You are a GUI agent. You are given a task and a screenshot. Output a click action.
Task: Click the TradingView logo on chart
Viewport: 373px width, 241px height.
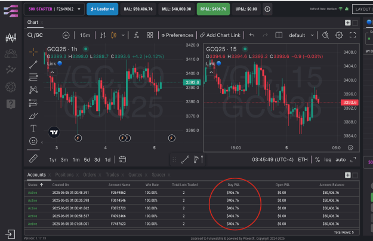pyautogui.click(x=54, y=132)
